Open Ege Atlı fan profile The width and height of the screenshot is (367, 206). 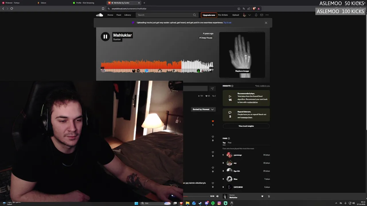pyautogui.click(x=237, y=171)
